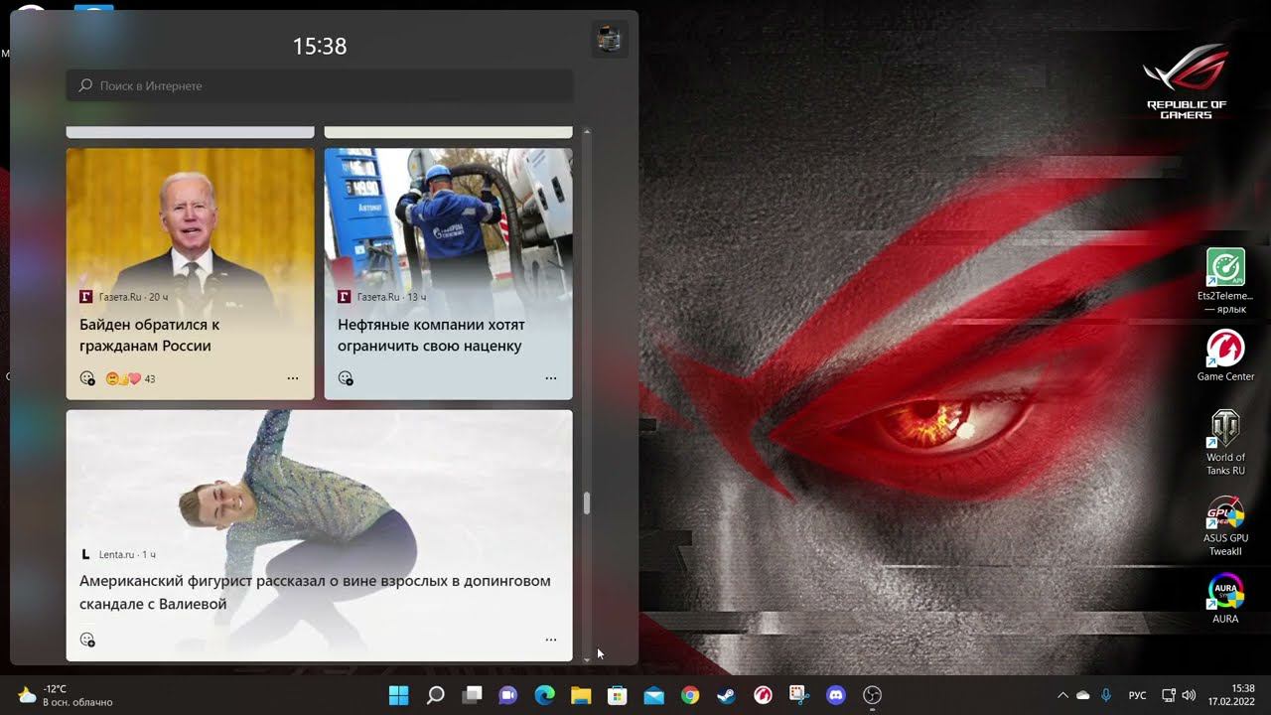
Task: Open the Mail app from the taskbar
Action: pyautogui.click(x=653, y=695)
